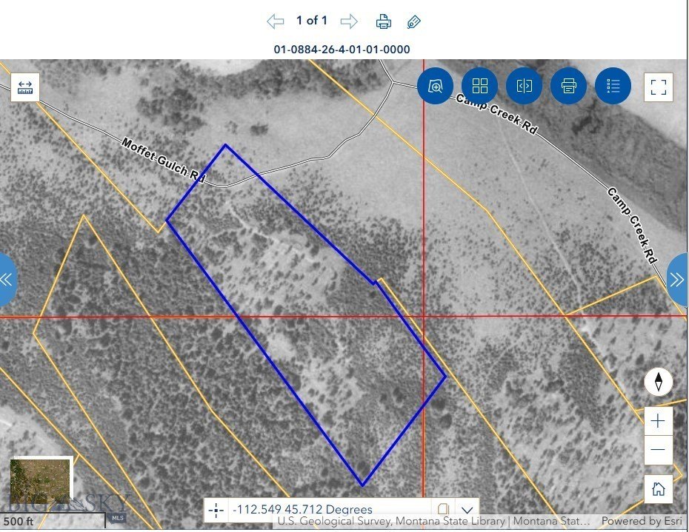Click the parcel zoom search icon

point(436,86)
